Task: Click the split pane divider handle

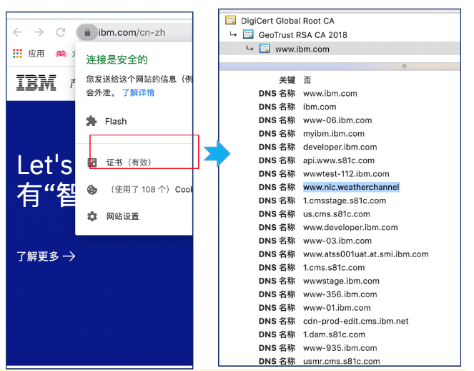Action: [x=404, y=67]
